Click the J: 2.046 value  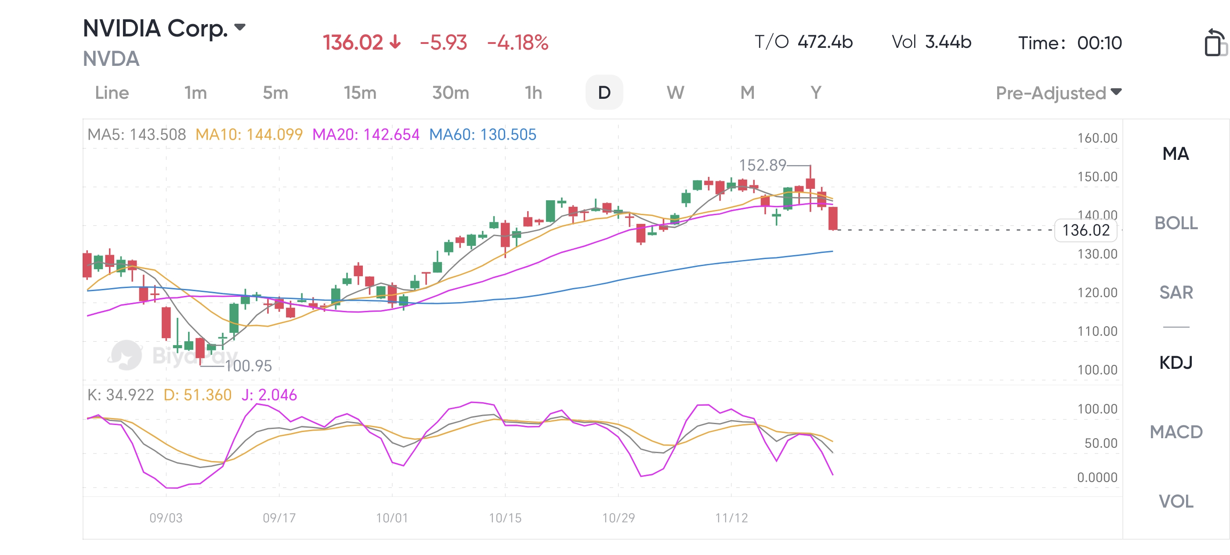[269, 395]
